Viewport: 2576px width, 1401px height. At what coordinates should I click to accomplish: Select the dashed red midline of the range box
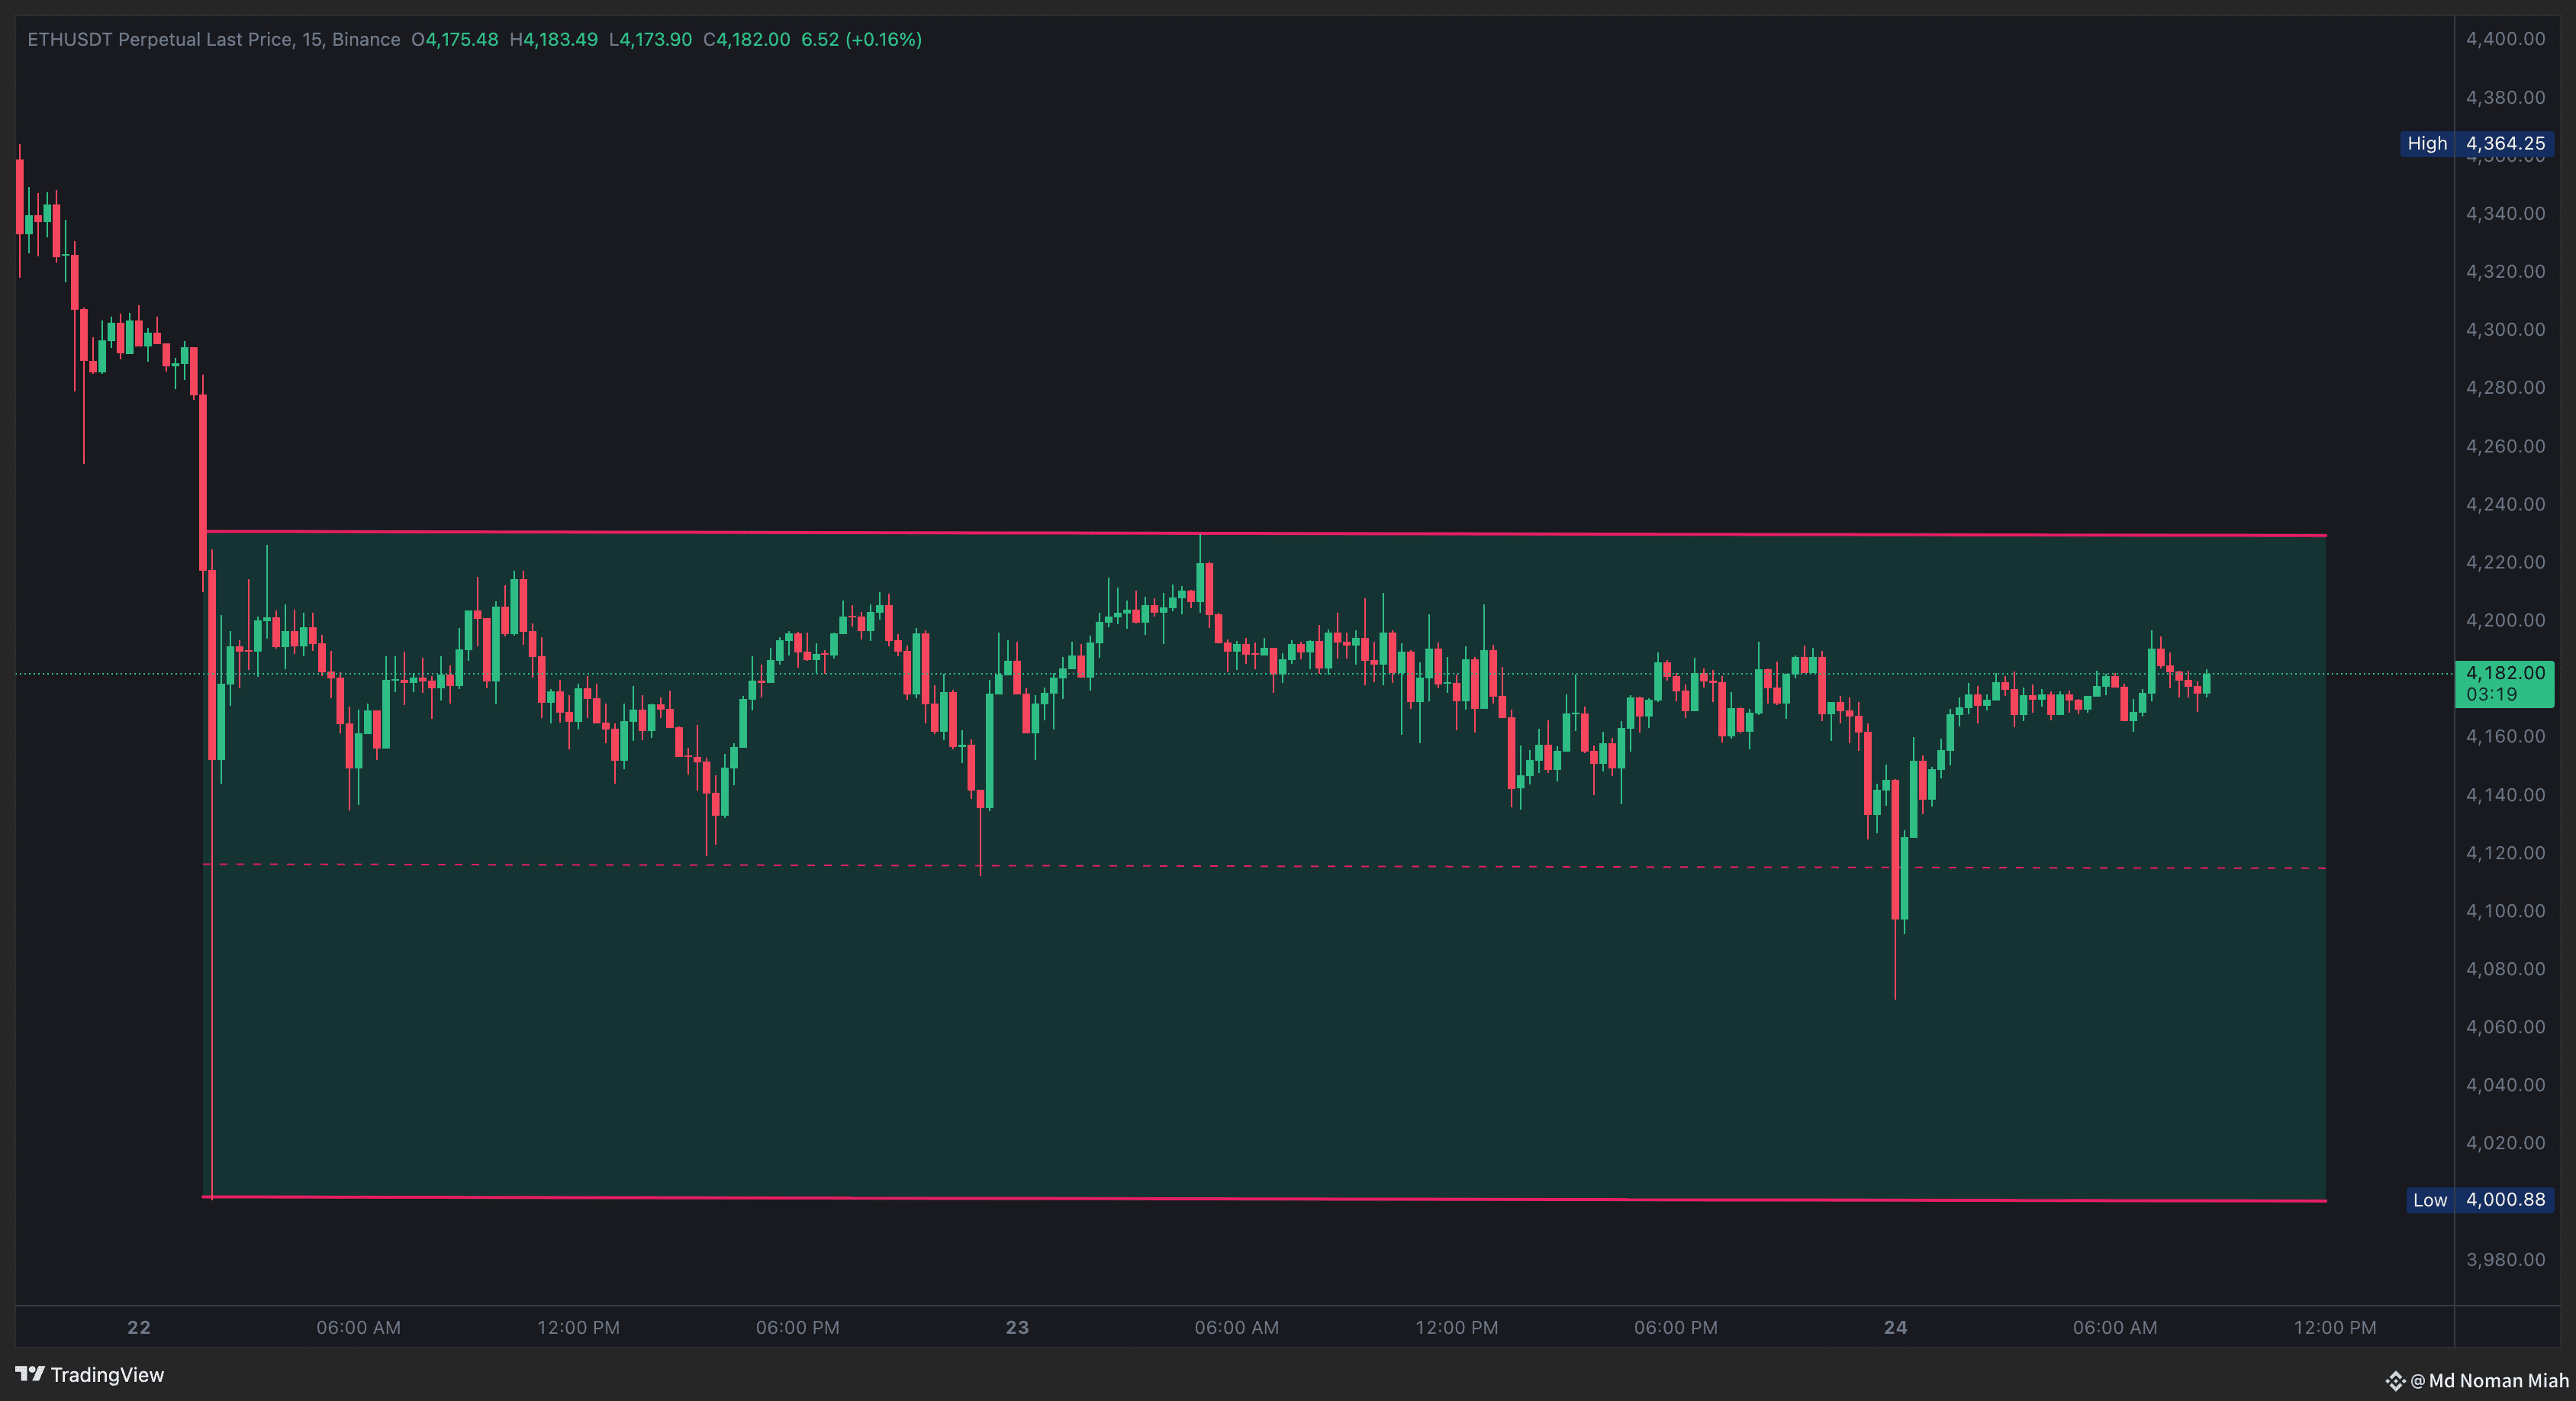pos(1264,866)
